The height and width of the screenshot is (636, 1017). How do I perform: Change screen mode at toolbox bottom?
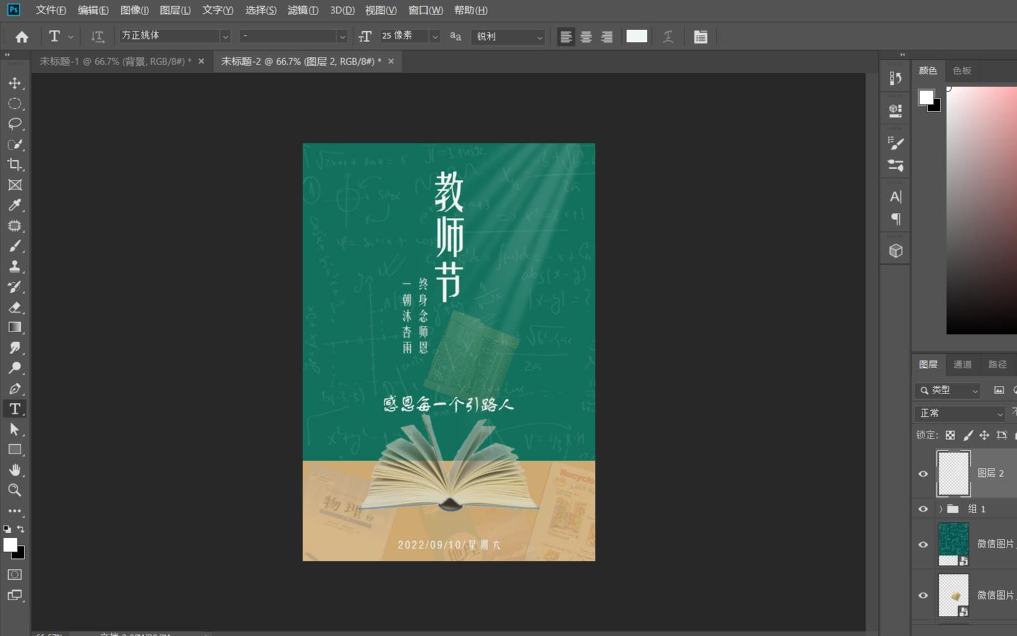click(14, 595)
